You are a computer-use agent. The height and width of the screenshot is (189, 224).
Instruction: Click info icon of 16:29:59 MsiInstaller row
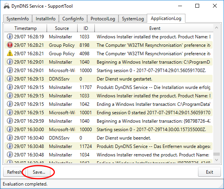click(10, 121)
